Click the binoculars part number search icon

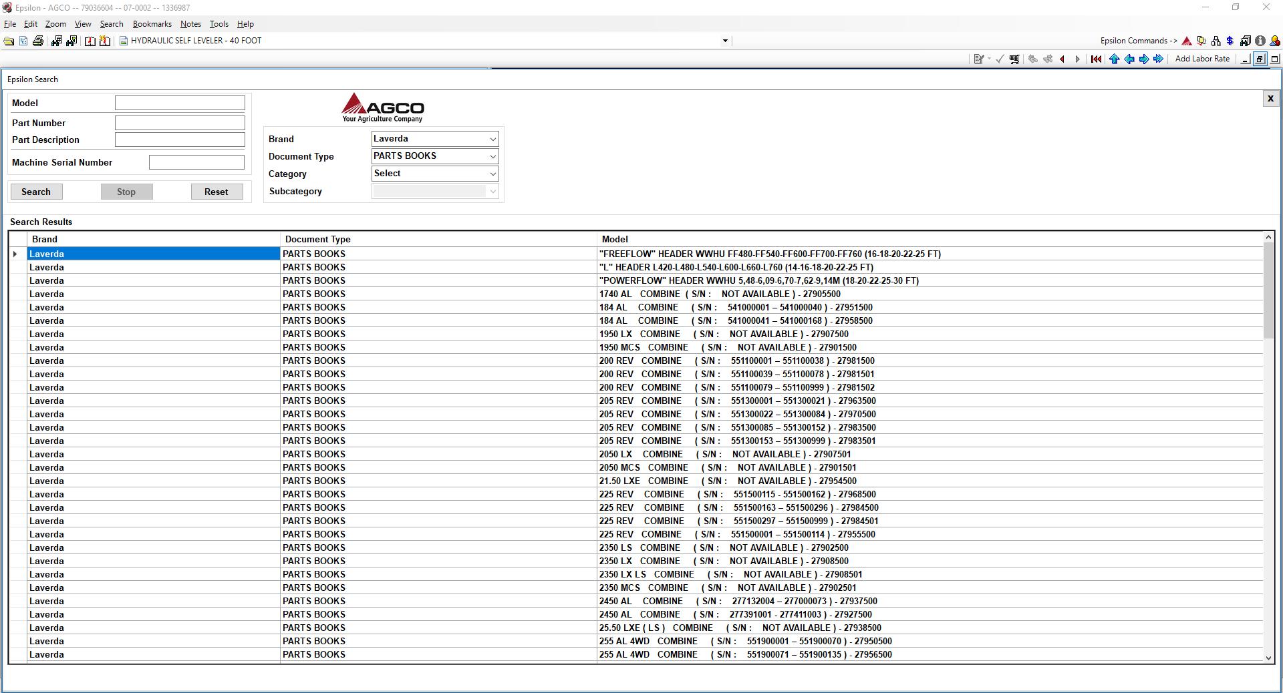coord(57,41)
